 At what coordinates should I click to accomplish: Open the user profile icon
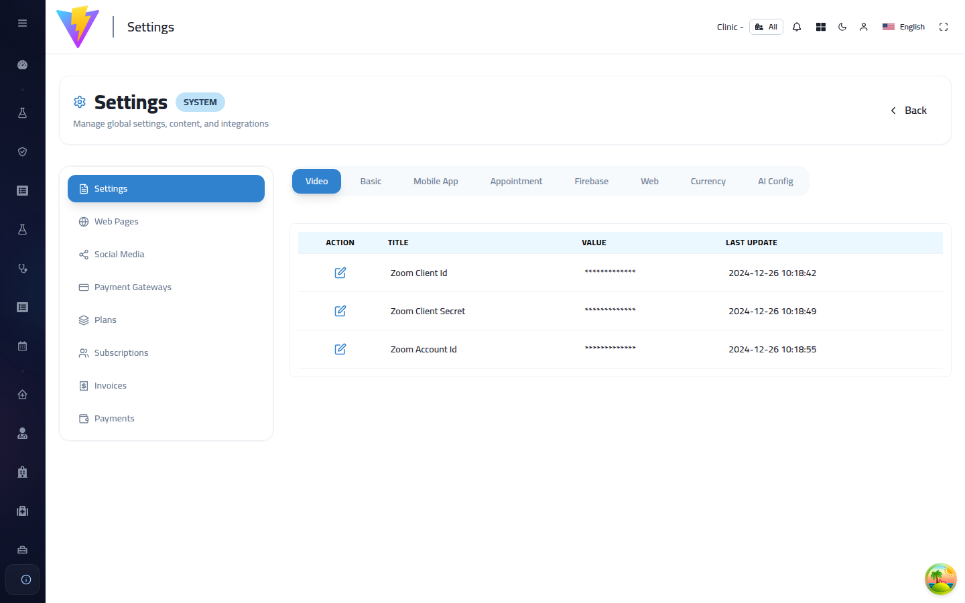click(864, 27)
